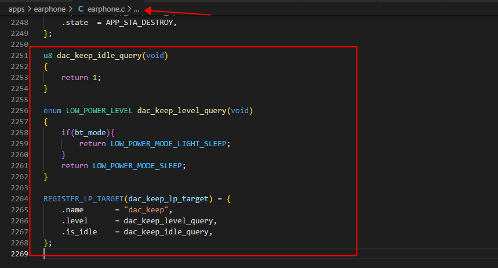Click the u8 return type keyword
Viewport: 498px width, 268px height.
coord(48,56)
